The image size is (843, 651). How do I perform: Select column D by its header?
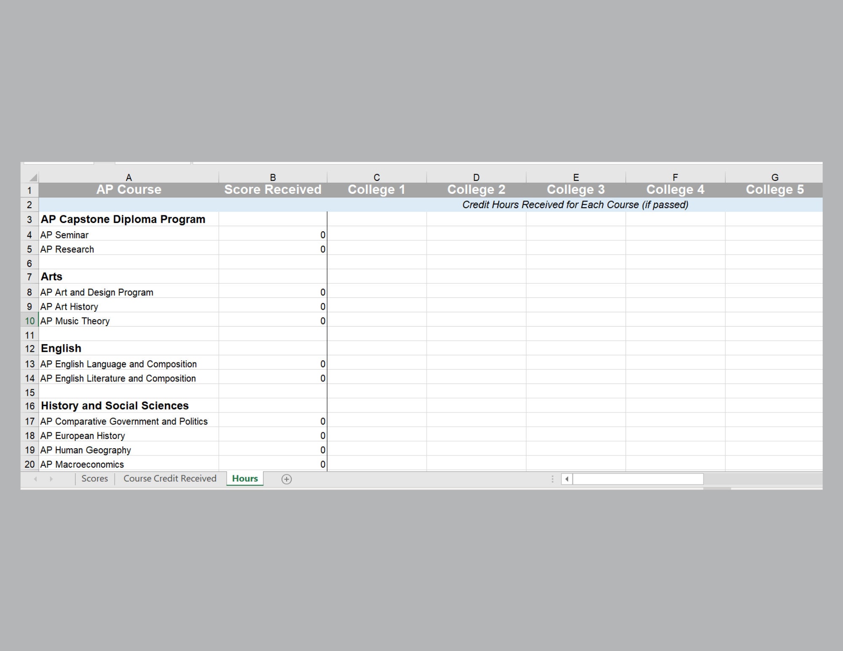[x=476, y=177]
